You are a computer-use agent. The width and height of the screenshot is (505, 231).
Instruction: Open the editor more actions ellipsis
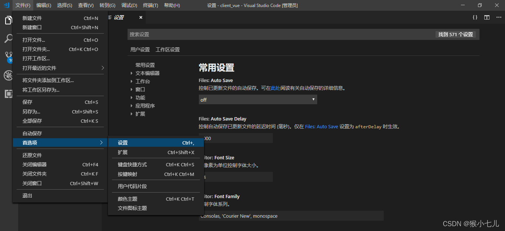499,17
